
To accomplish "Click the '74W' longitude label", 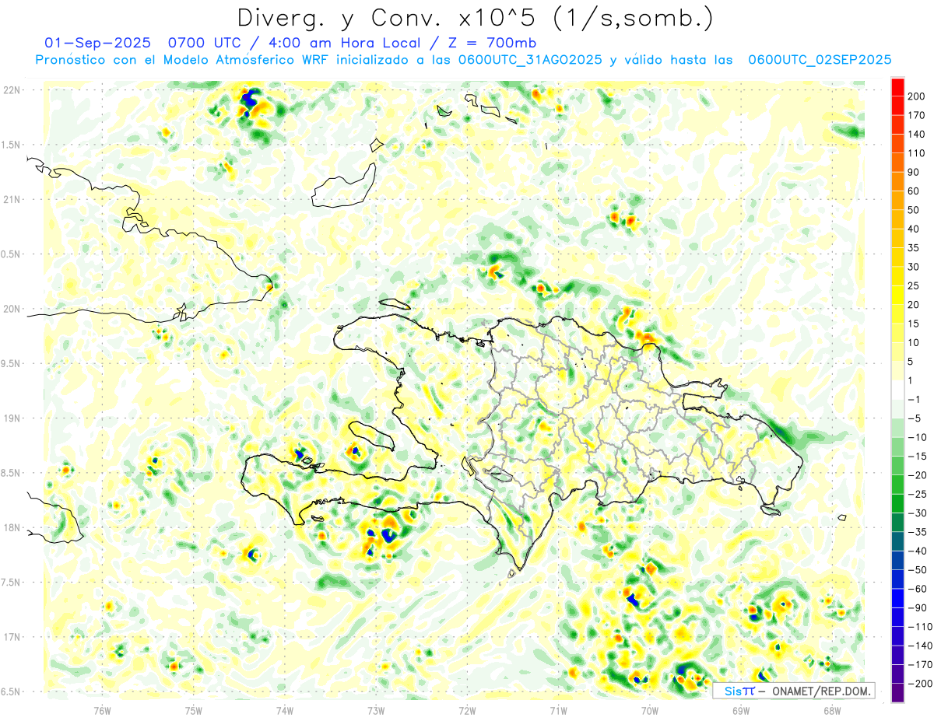I will pyautogui.click(x=285, y=710).
